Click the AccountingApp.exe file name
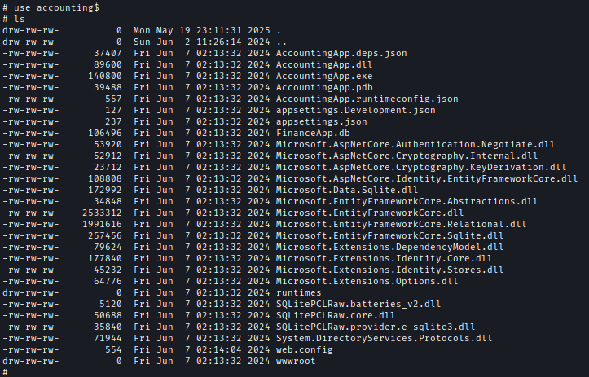589x377 pixels. [324, 76]
